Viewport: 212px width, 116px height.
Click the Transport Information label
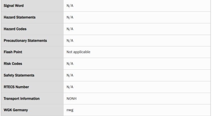pos(22,98)
